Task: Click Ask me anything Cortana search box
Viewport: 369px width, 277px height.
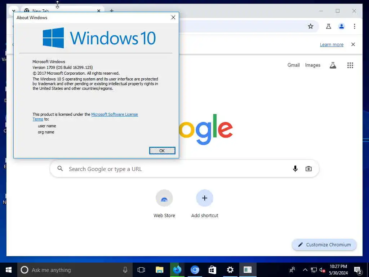Action: pos(75,270)
